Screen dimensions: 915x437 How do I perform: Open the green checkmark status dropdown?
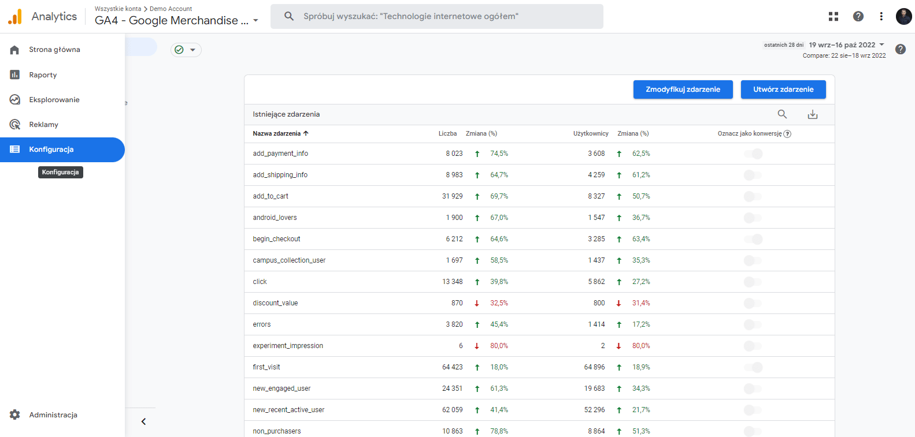(186, 50)
